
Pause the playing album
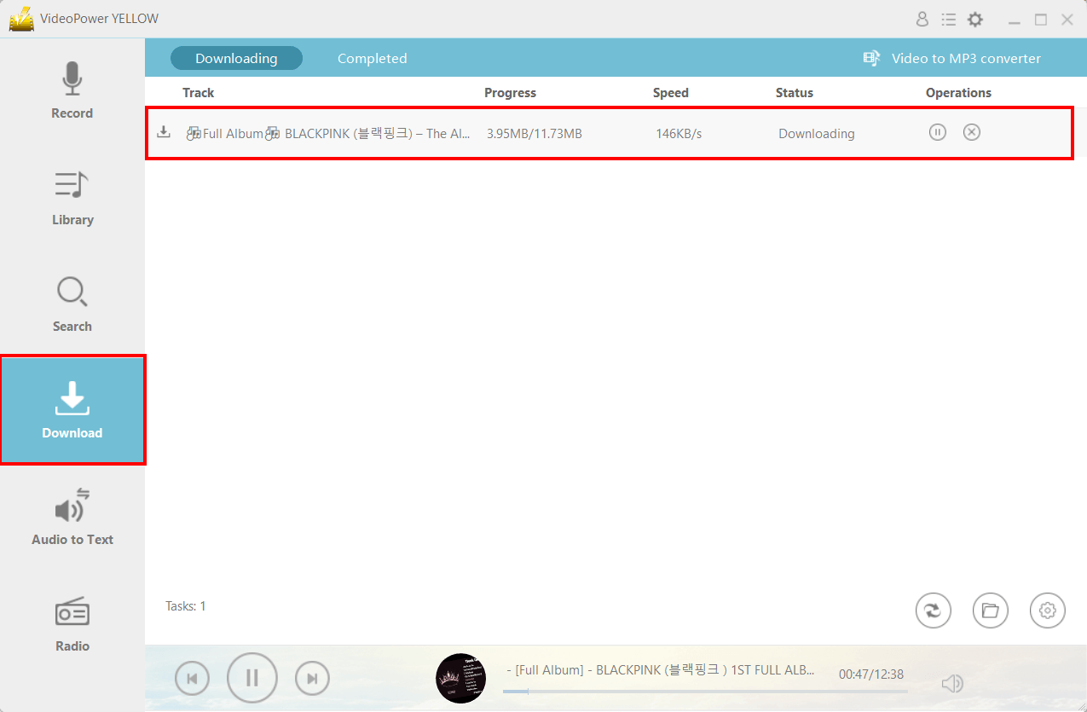(x=252, y=678)
